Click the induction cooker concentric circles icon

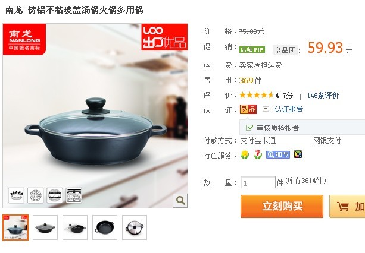[35, 195]
